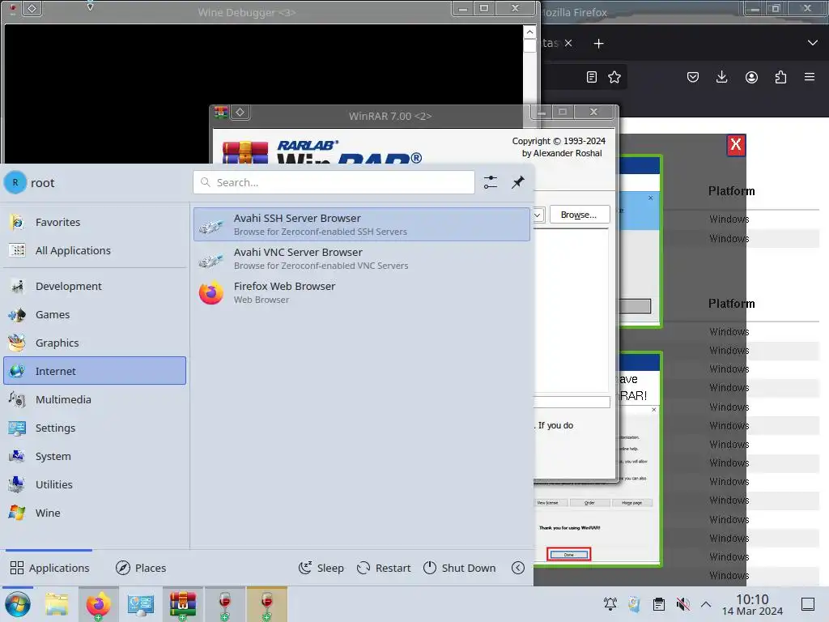829x622 pixels.
Task: Click the Restart button
Action: tap(384, 568)
